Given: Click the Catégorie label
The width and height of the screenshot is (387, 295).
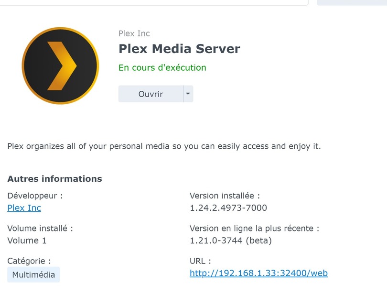Looking at the screenshot, I should [x=29, y=261].
